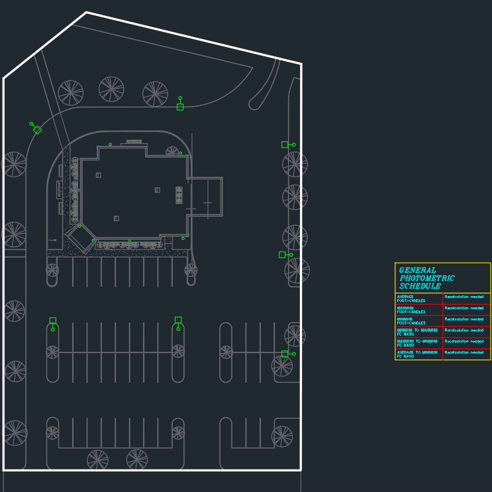Select the rectangular building annex on the east side
The width and height of the screenshot is (492, 492).
tap(205, 197)
